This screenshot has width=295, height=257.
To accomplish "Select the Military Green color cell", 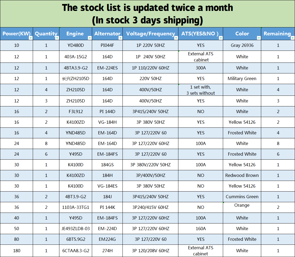I will 242,79.
